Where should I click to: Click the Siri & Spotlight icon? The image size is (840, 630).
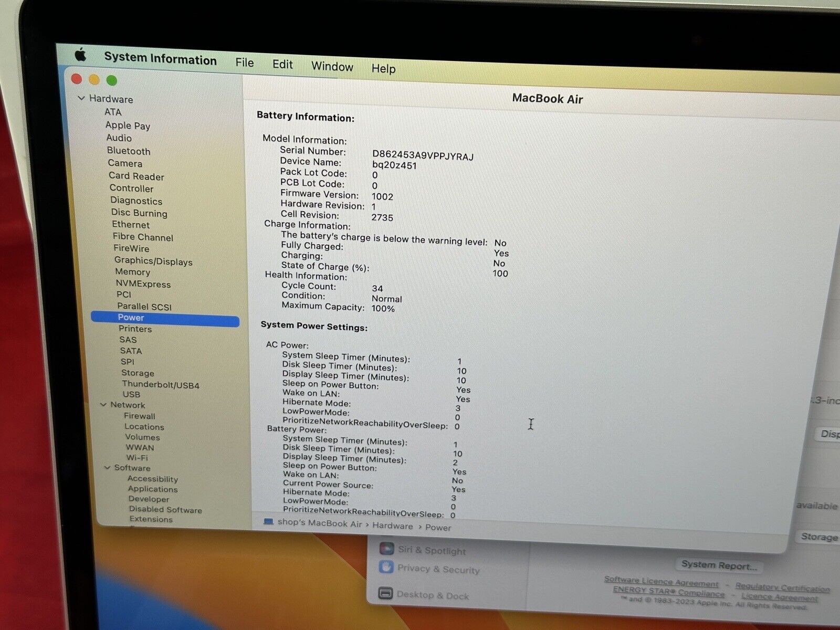point(387,549)
